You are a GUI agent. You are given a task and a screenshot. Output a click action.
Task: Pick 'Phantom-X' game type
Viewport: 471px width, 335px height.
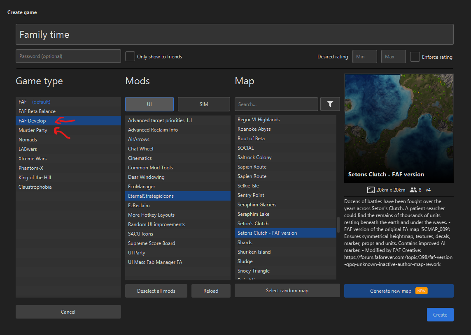[68, 168]
